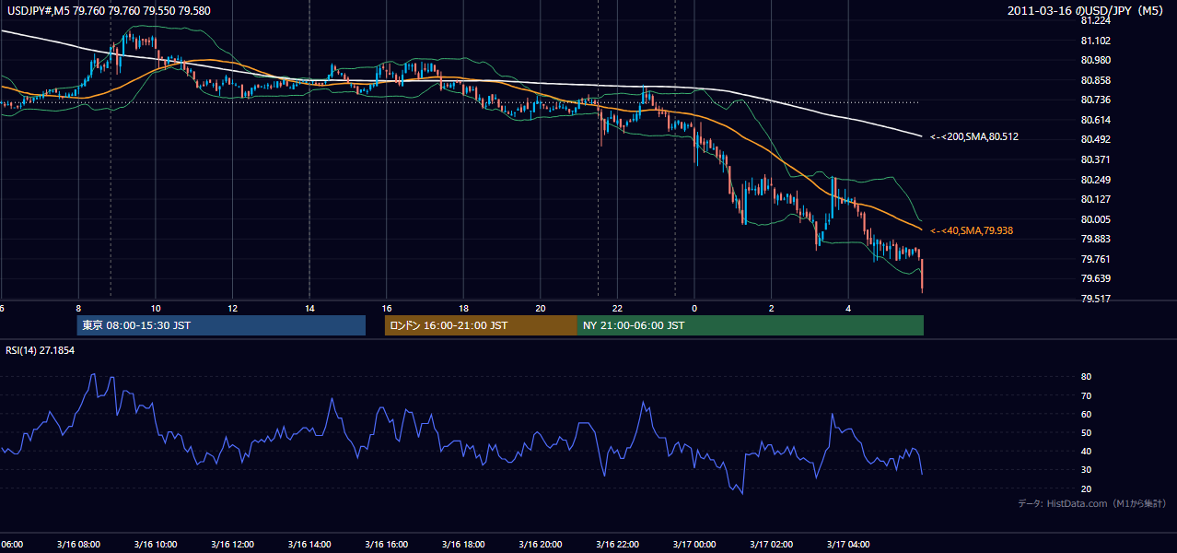Select hour label 22 under the price chart
The width and height of the screenshot is (1177, 553).
pyautogui.click(x=617, y=308)
